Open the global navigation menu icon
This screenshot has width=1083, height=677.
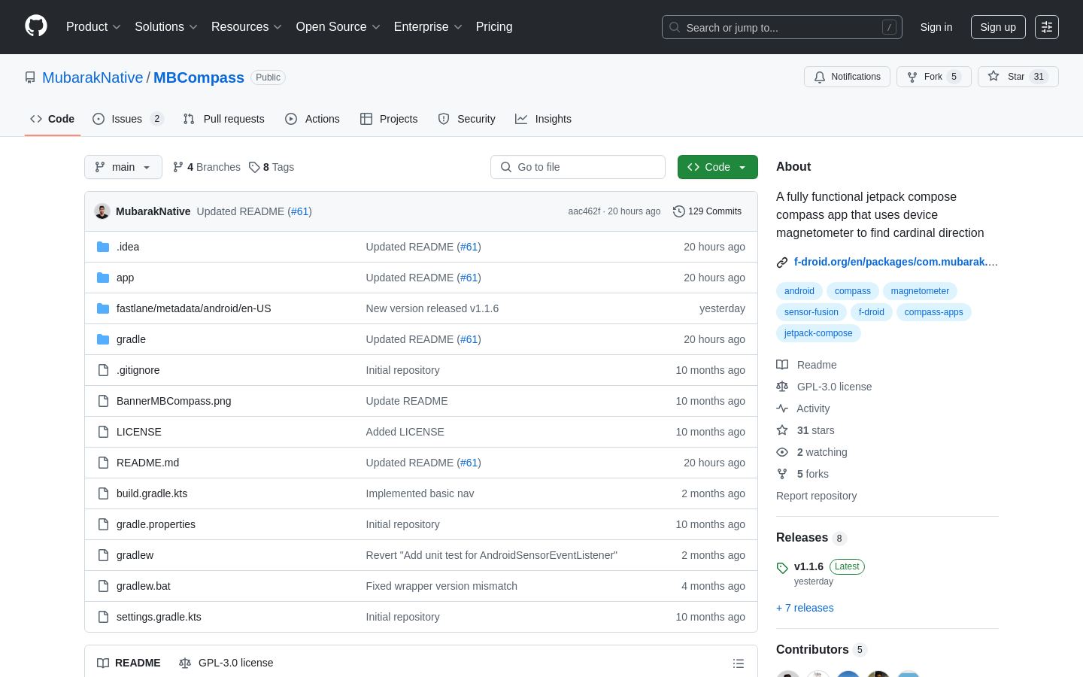[1047, 27]
